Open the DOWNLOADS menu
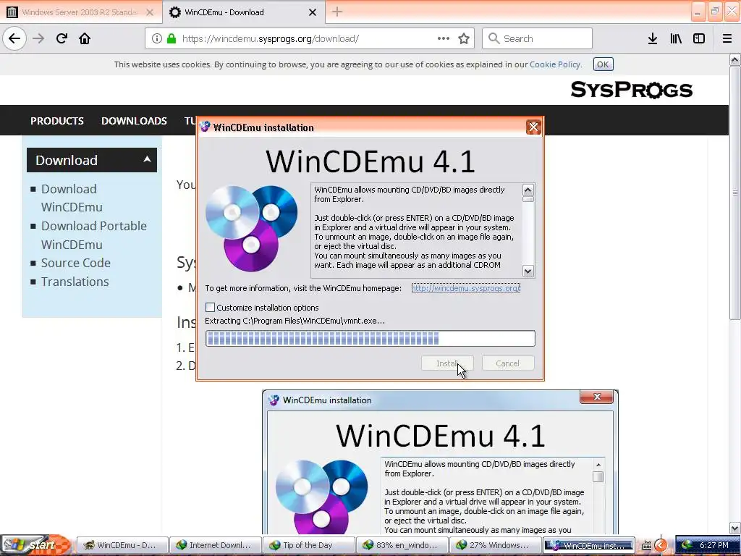The image size is (741, 556). click(x=134, y=121)
